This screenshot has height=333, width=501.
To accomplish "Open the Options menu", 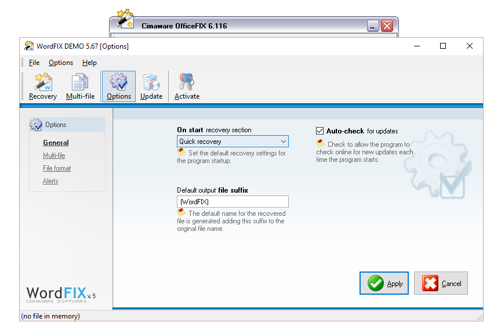I will 61,63.
